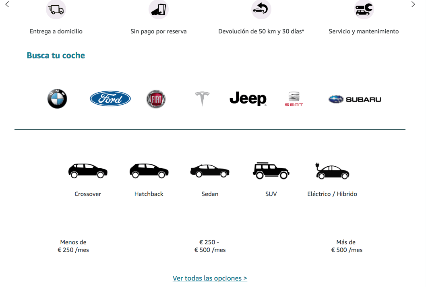Image resolution: width=426 pixels, height=287 pixels.
Task: Open Ver todas las opciones link
Action: pos(210,278)
